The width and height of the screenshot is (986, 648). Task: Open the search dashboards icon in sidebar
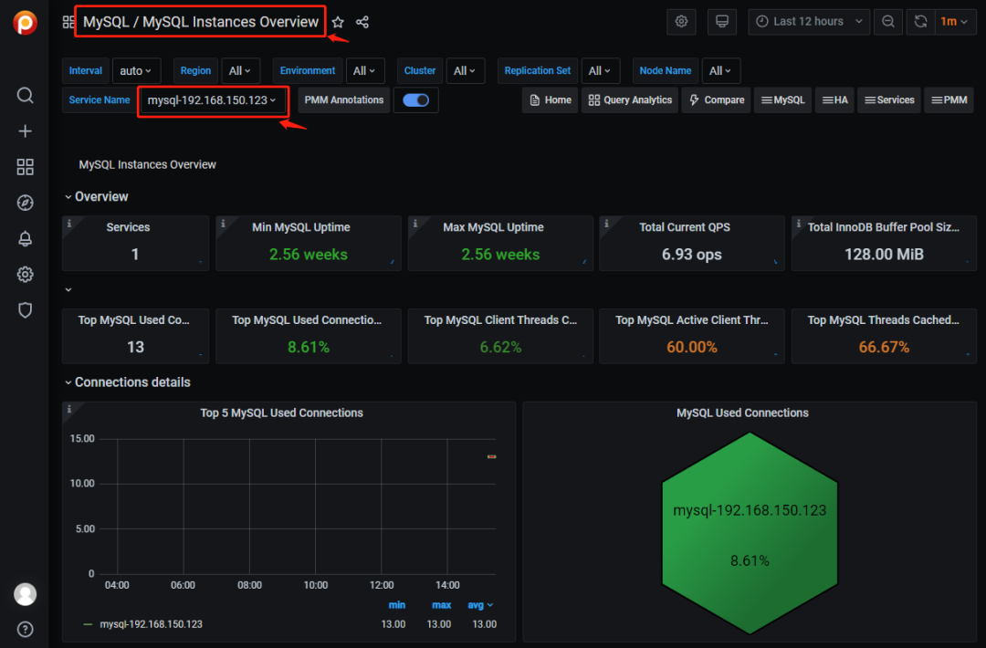pyautogui.click(x=26, y=95)
